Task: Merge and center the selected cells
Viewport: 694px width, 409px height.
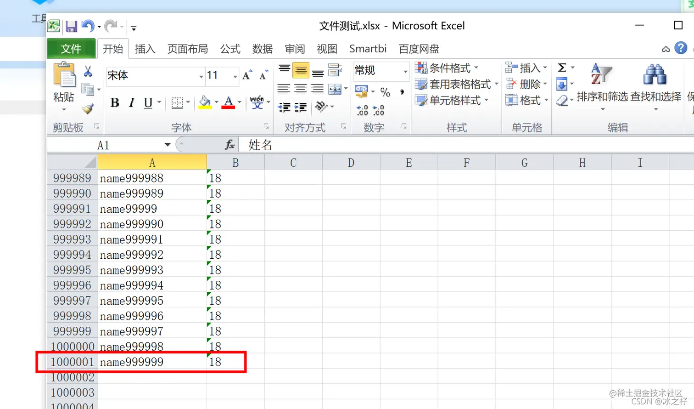Action: (x=335, y=89)
